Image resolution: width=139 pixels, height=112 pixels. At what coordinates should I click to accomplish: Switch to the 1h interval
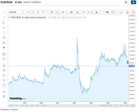point(28,12)
